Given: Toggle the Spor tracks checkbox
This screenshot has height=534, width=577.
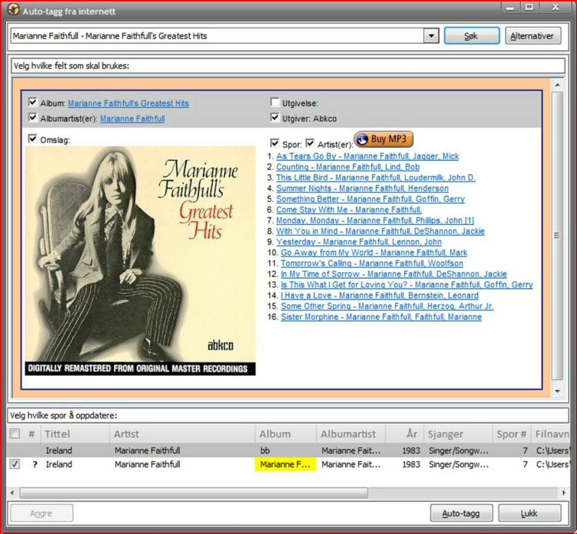Looking at the screenshot, I should click(x=274, y=143).
